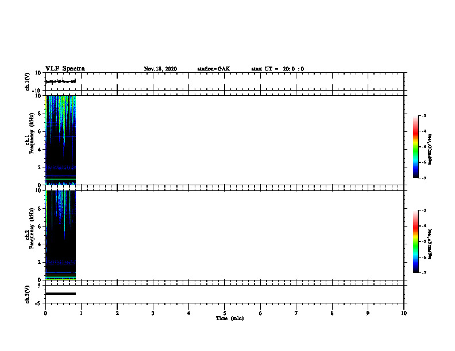Click the bottom time axis tick label "4"
The image size is (455, 351).
188,313
